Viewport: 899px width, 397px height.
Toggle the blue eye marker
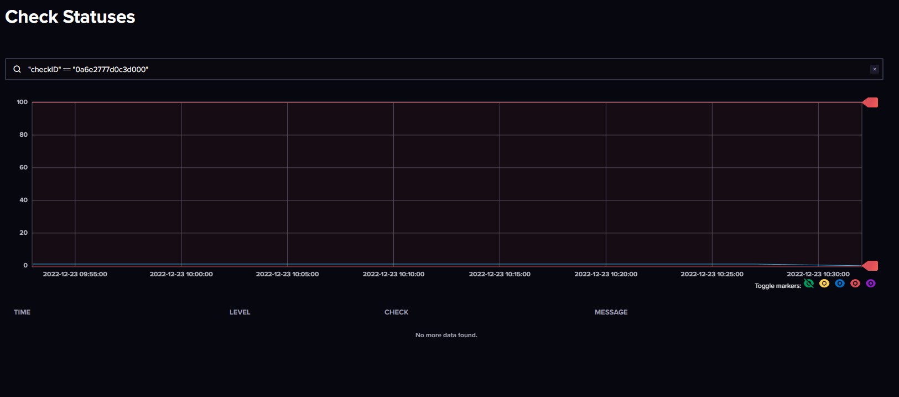click(840, 283)
